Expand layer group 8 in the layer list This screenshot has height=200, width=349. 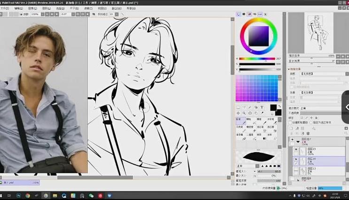(298, 179)
